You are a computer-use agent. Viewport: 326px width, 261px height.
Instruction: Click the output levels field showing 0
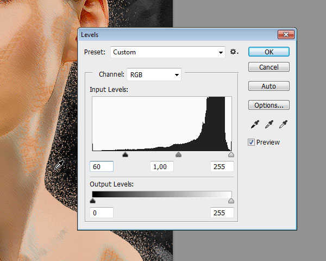click(x=102, y=213)
